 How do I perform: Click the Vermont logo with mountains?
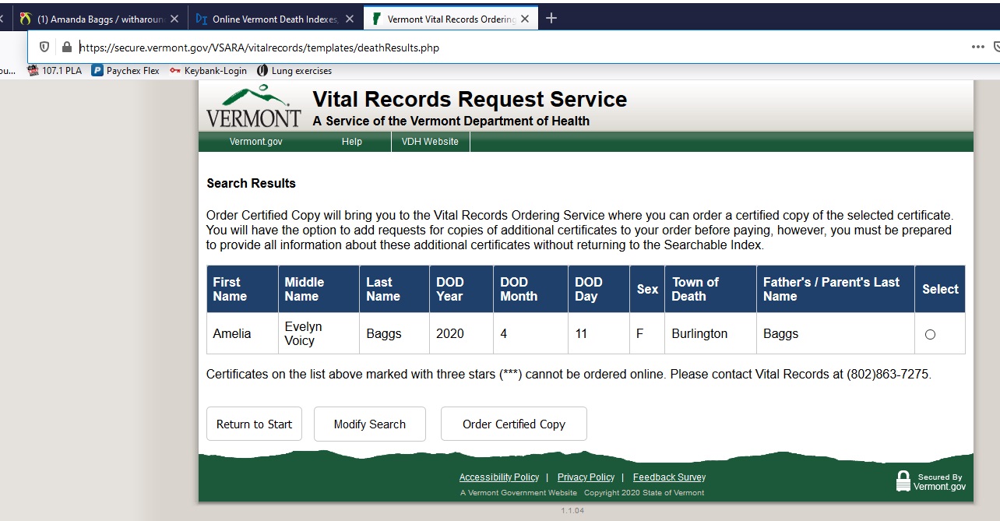tap(254, 107)
